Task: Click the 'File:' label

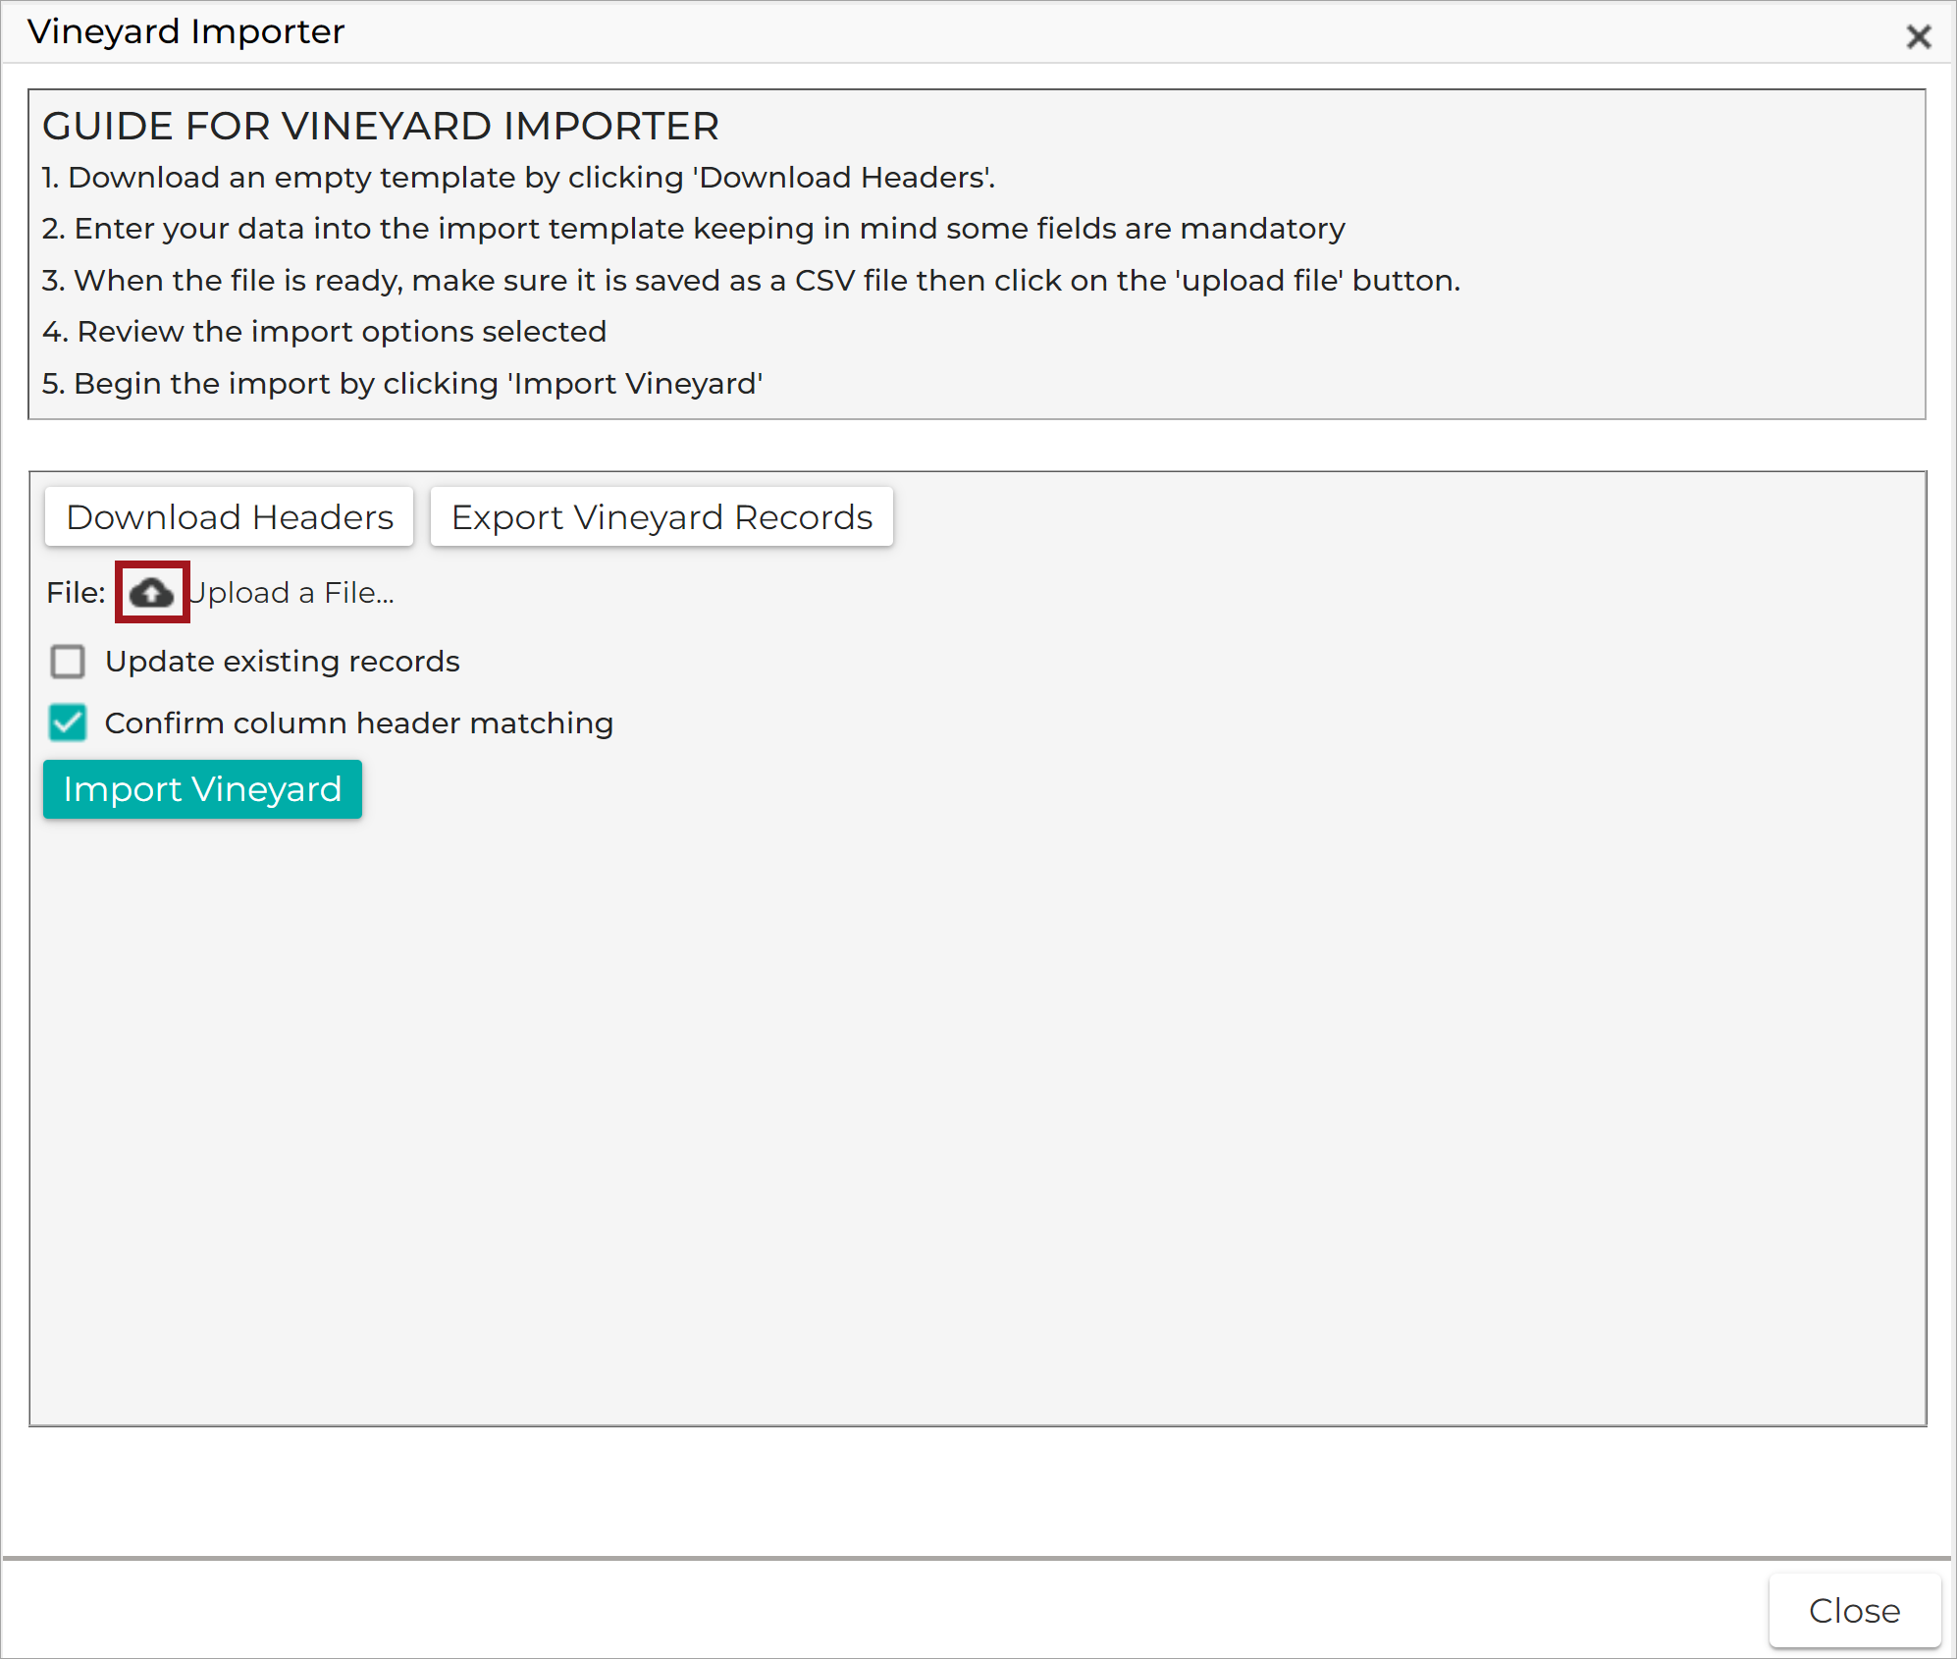Action: click(76, 593)
